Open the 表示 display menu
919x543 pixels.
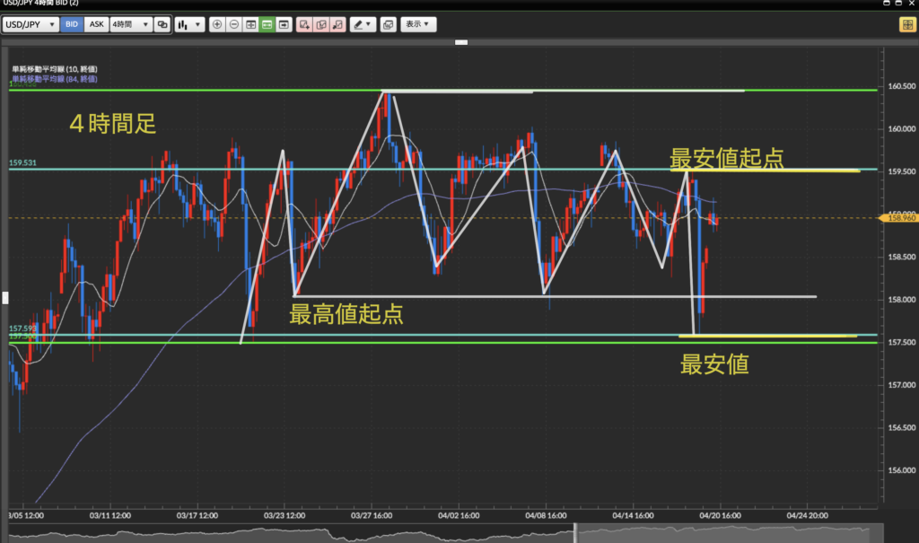417,24
